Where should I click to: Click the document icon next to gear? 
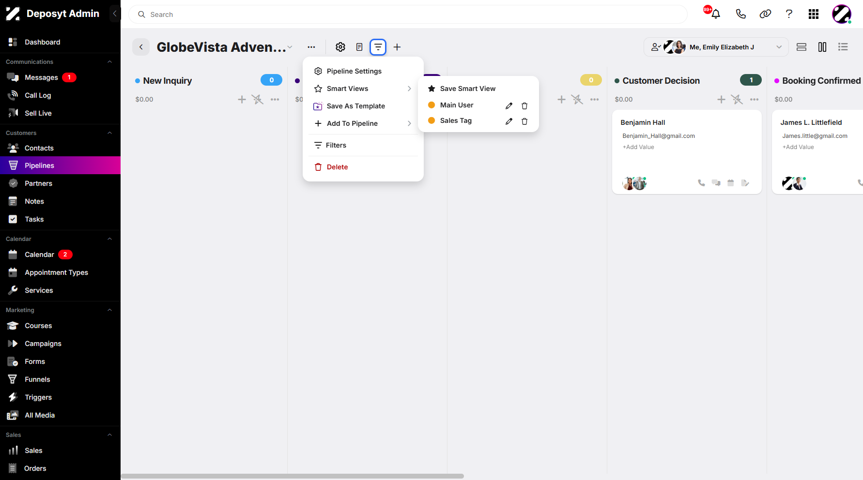tap(359, 47)
